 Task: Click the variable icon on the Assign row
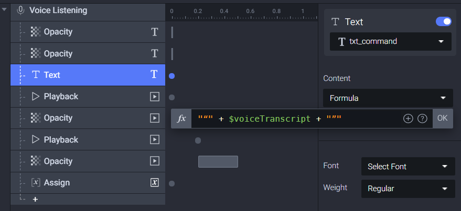coord(155,183)
